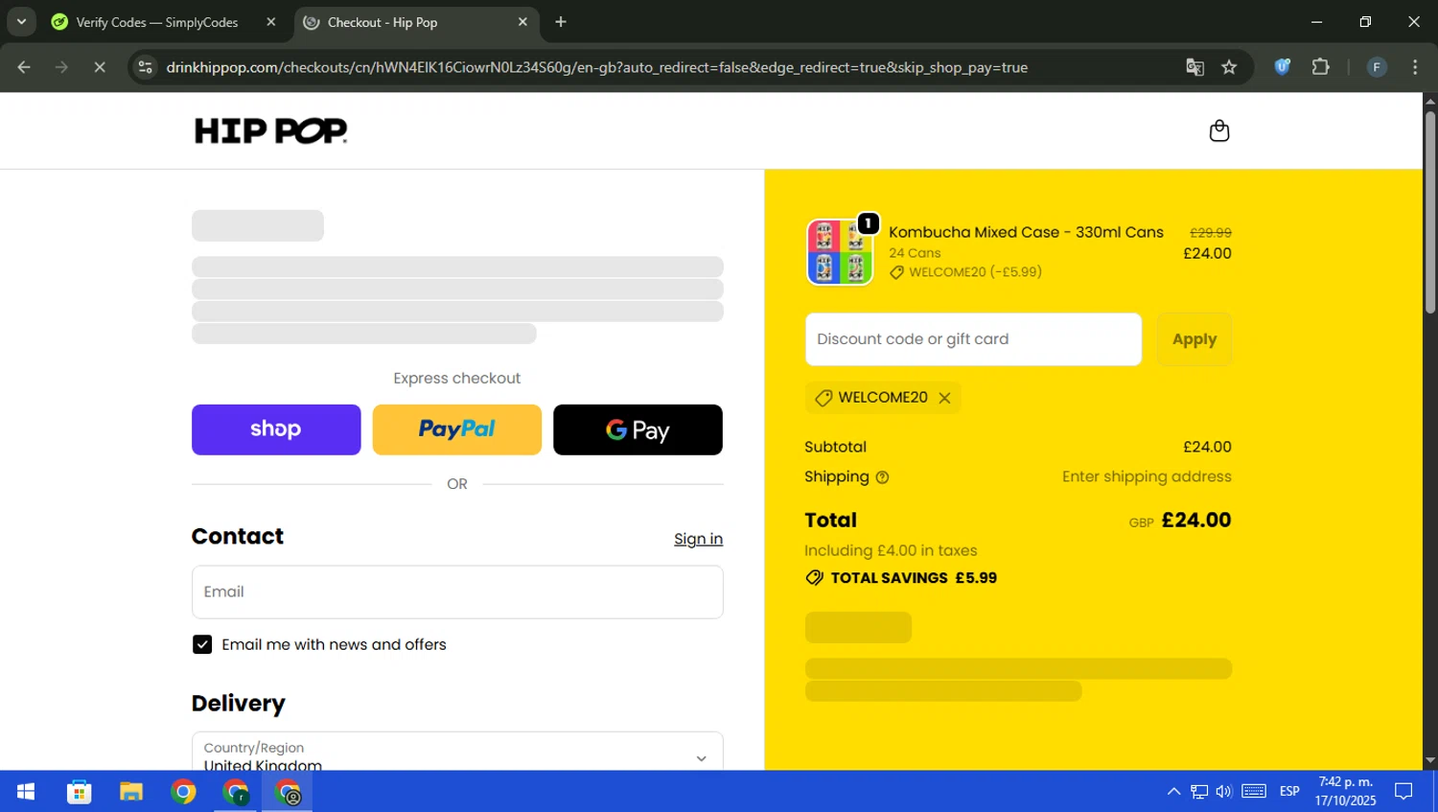The height and width of the screenshot is (812, 1438).
Task: Pay with the Shop Pay button
Action: (x=276, y=429)
